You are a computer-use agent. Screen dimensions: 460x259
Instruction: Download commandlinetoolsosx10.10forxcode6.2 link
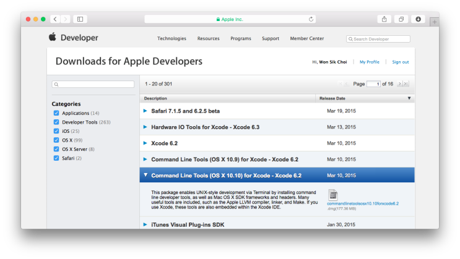pyautogui.click(x=363, y=203)
